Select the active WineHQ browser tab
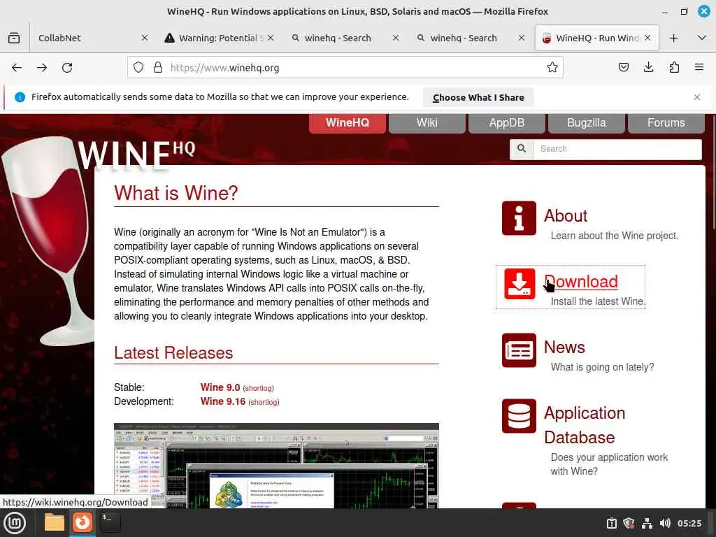Image resolution: width=716 pixels, height=537 pixels. click(597, 38)
